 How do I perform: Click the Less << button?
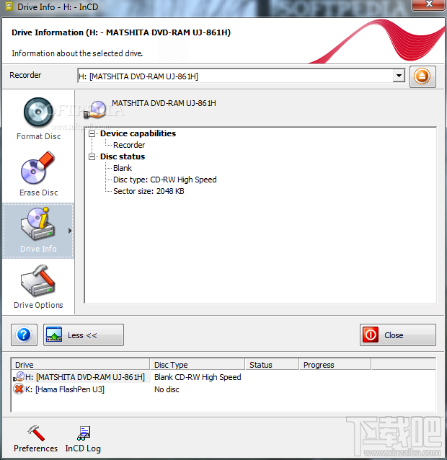(84, 335)
